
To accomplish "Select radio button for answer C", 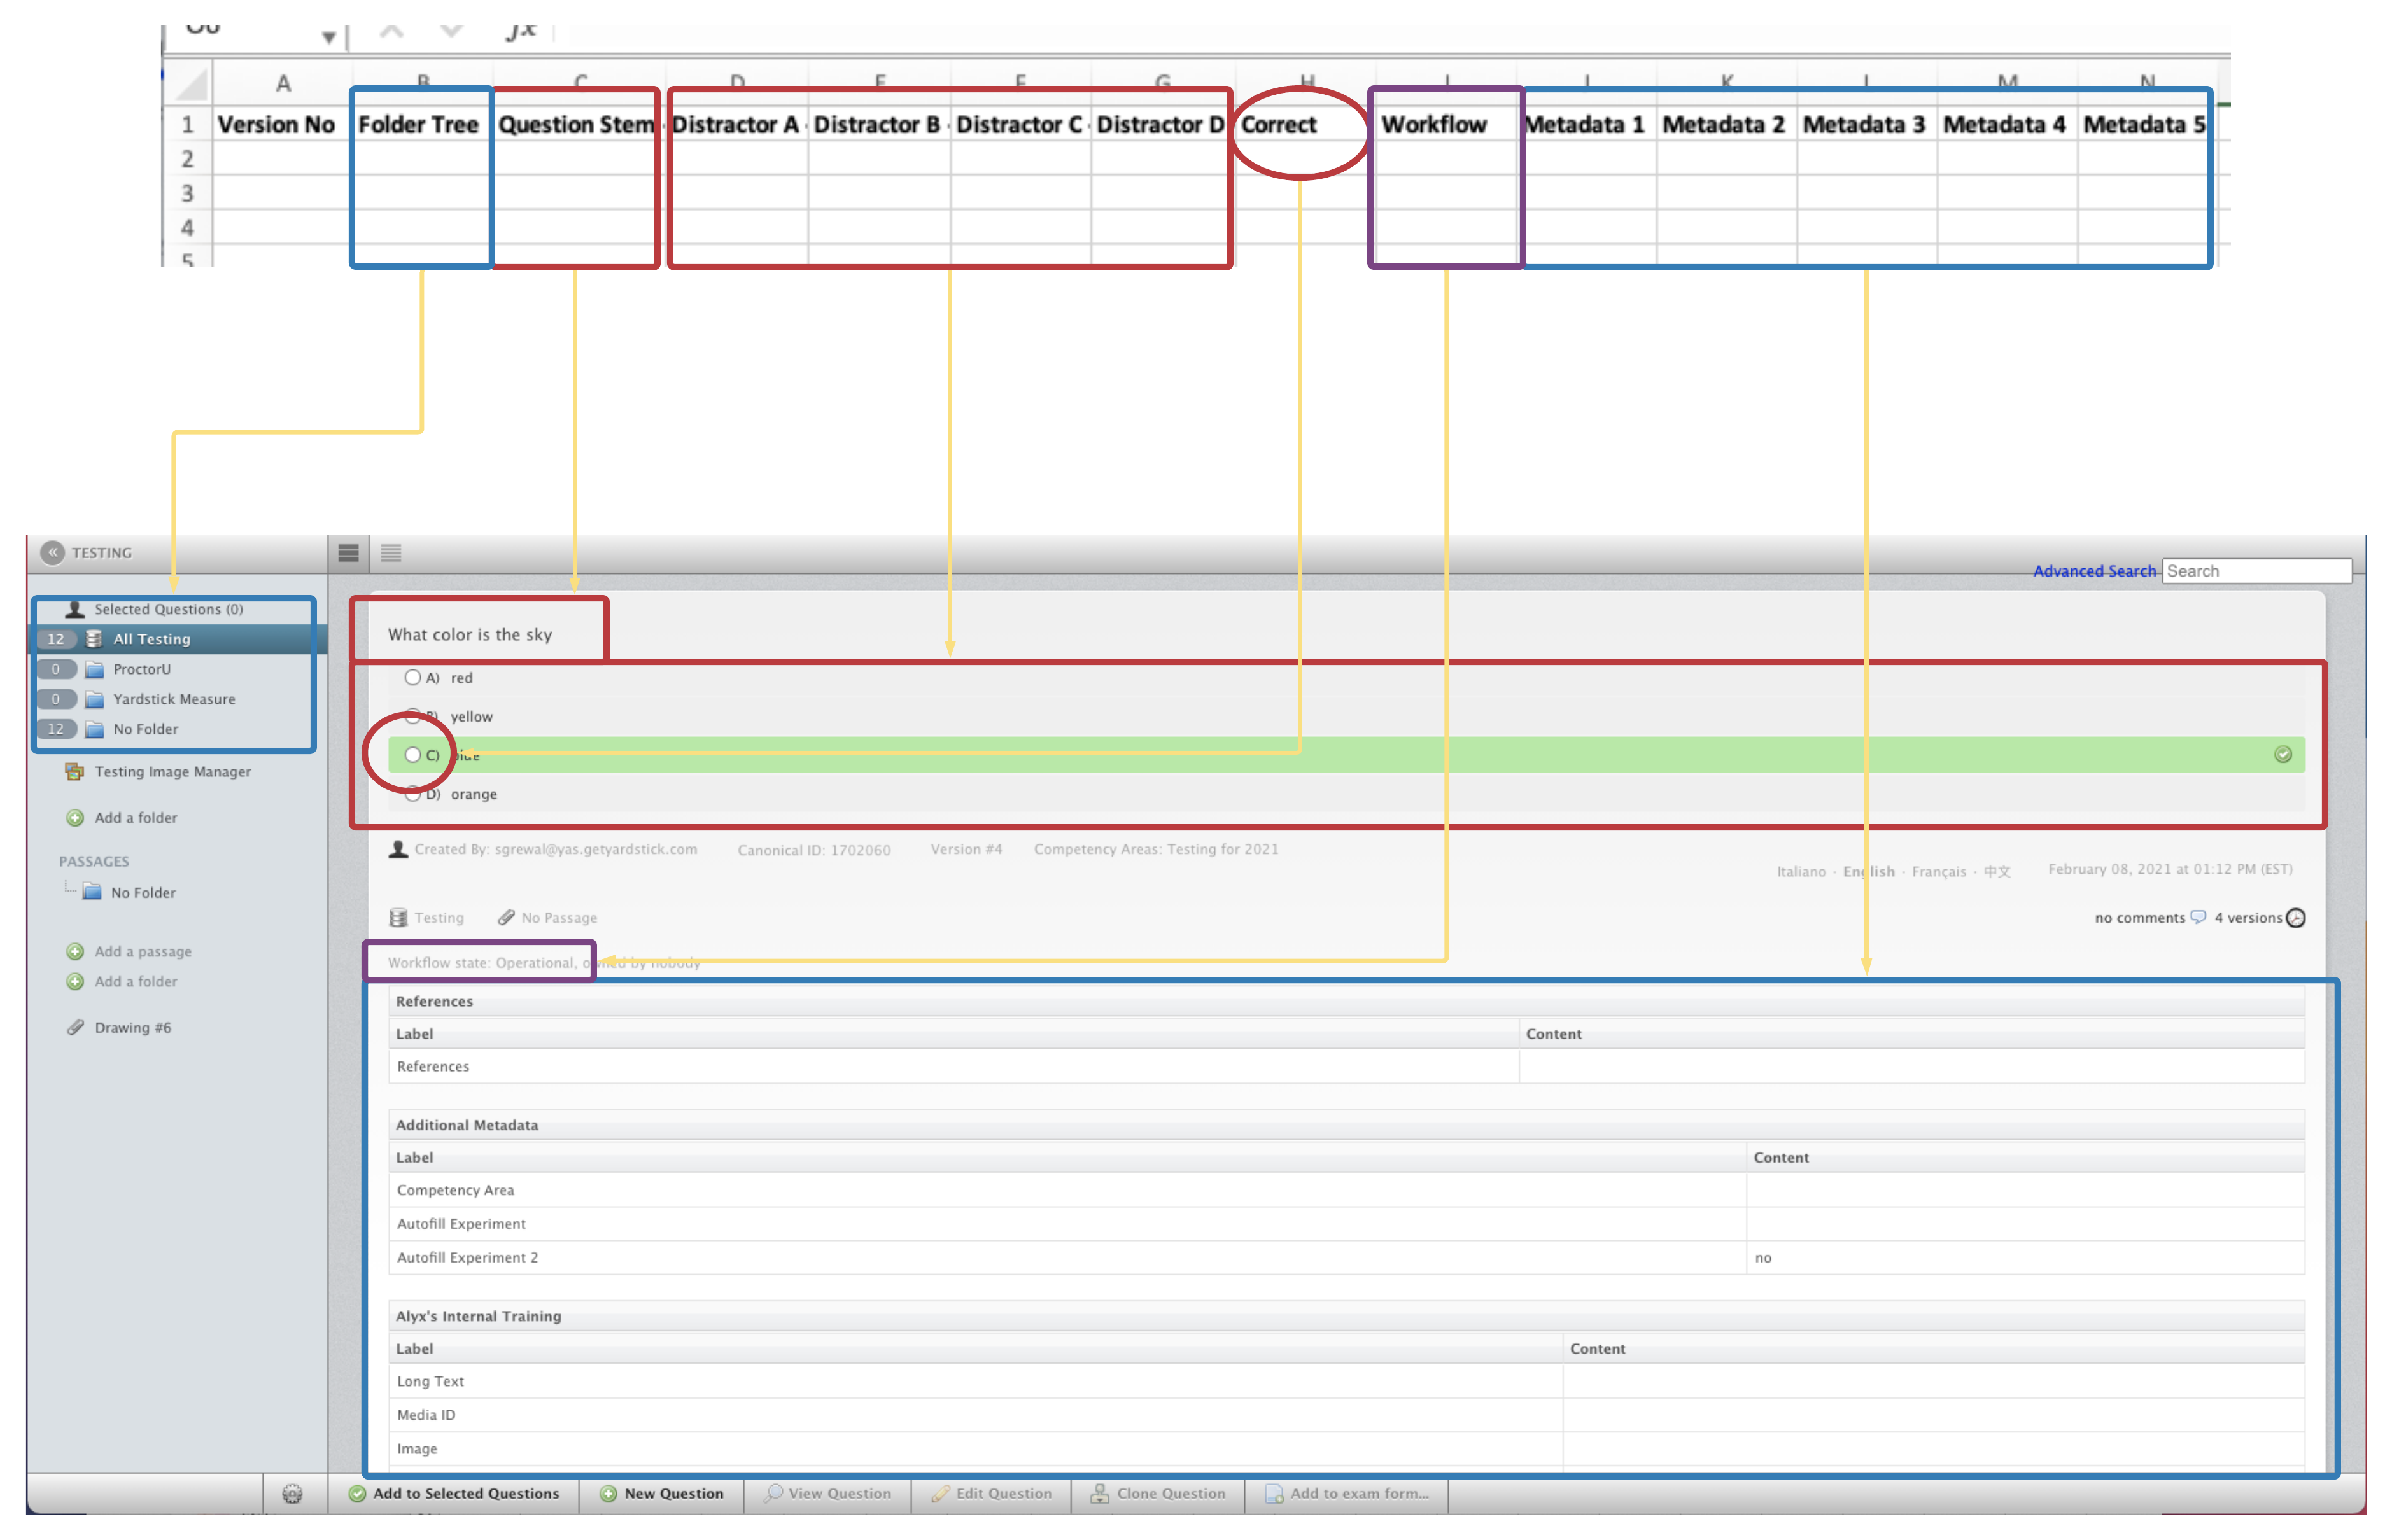I will 413,755.
